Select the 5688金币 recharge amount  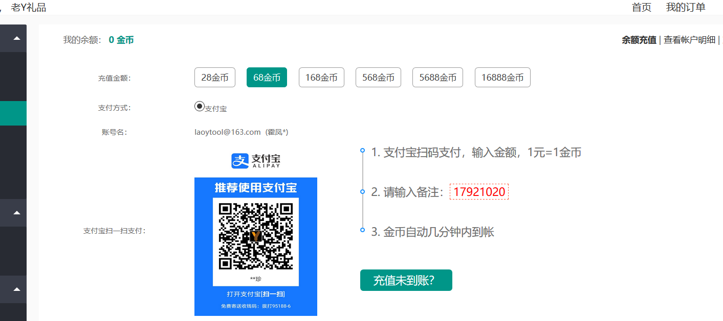point(438,78)
